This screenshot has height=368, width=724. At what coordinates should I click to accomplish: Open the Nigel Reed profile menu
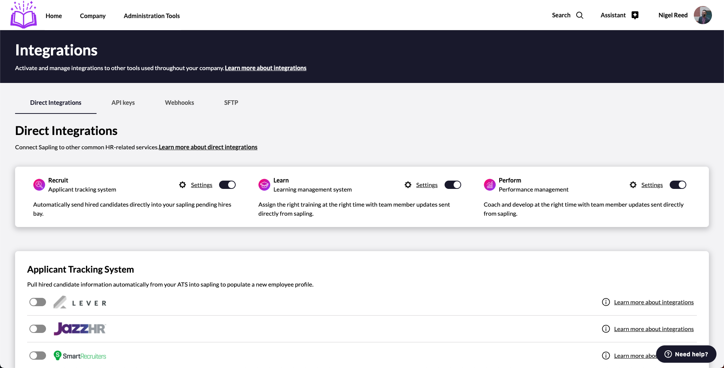coord(673,15)
